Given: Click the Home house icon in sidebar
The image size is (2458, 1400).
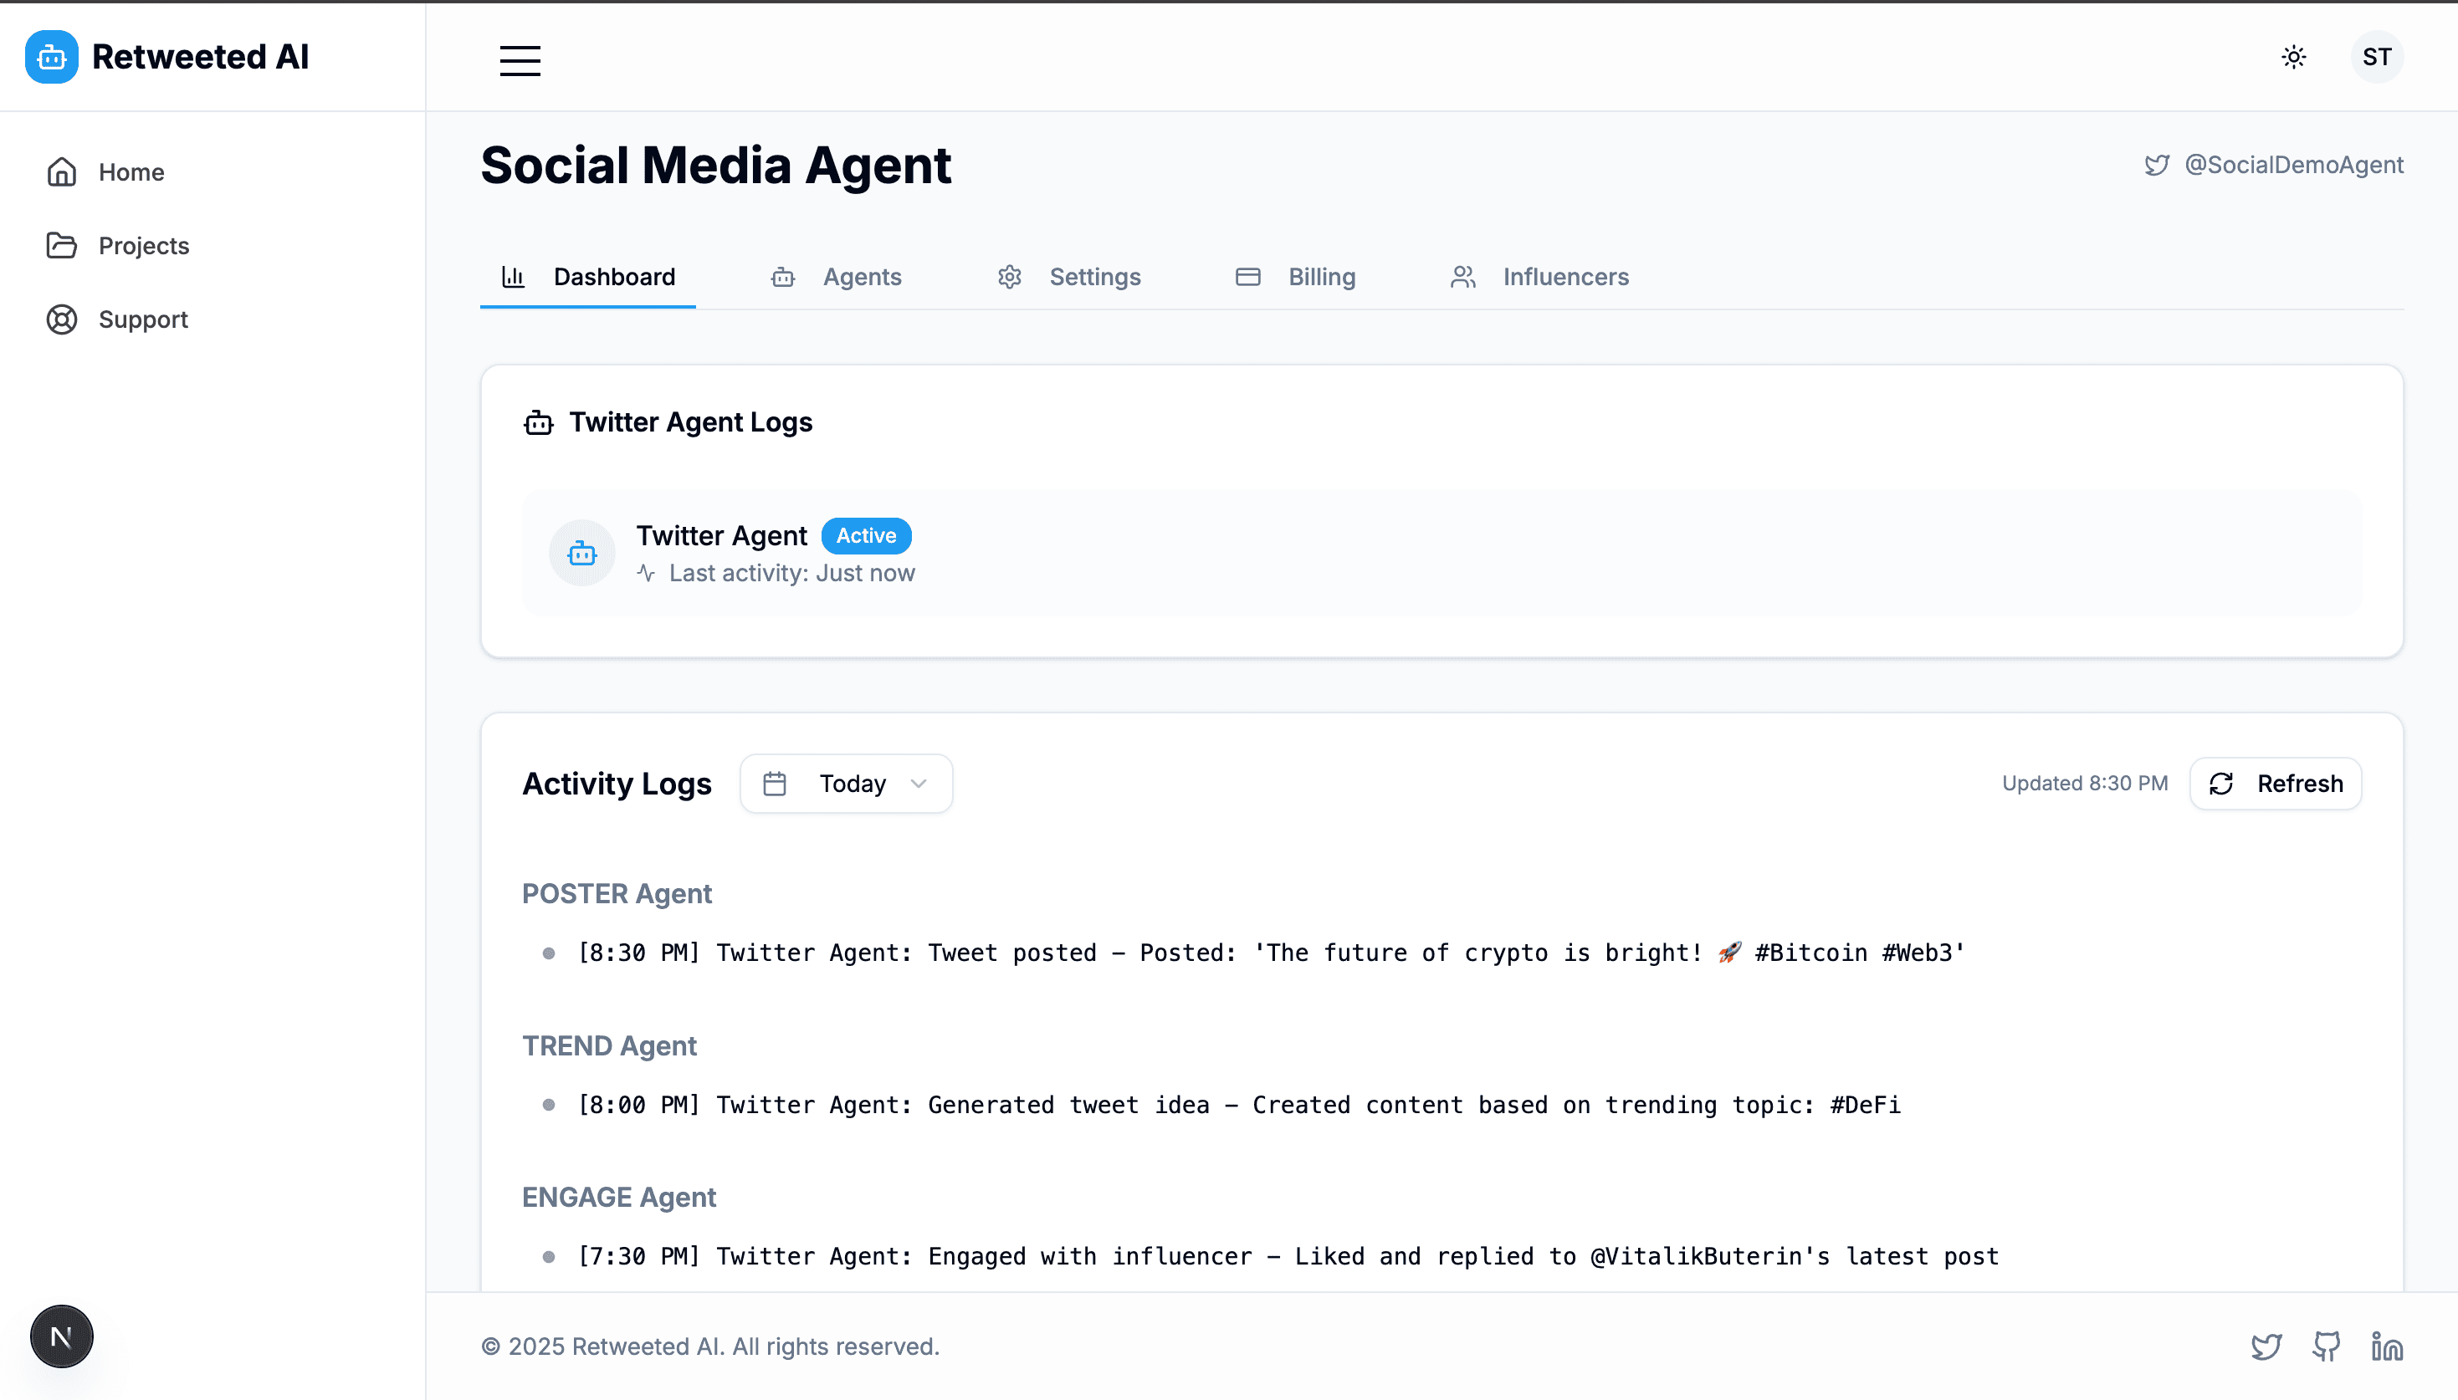Looking at the screenshot, I should point(62,172).
